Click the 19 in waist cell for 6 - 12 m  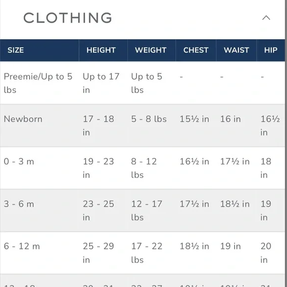click(231, 246)
